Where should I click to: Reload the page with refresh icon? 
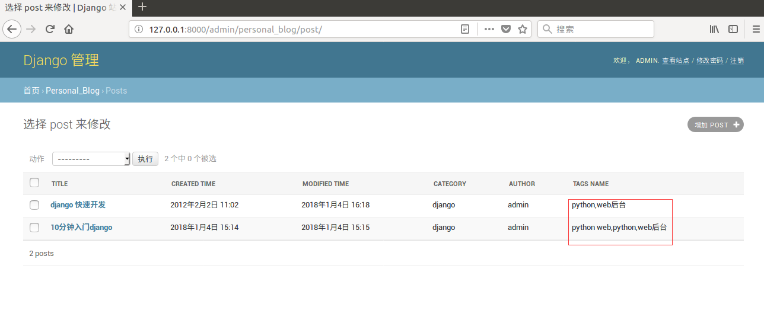(x=50, y=29)
